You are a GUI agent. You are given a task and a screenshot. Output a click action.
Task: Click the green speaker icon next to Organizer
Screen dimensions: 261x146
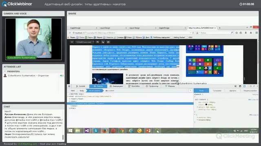click(x=62, y=75)
